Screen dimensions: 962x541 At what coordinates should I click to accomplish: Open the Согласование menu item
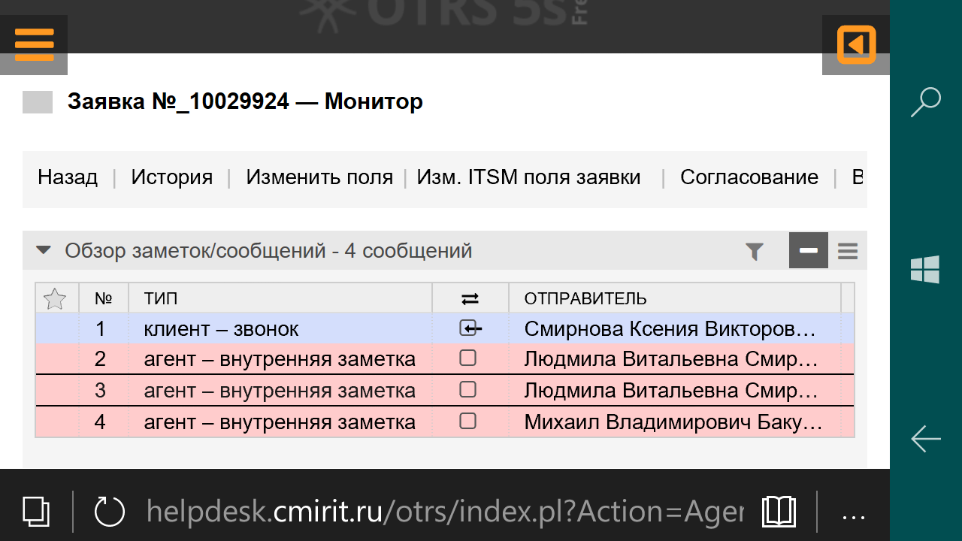(749, 177)
